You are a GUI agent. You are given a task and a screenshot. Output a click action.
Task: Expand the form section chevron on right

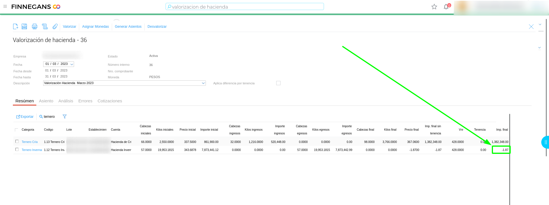539,48
